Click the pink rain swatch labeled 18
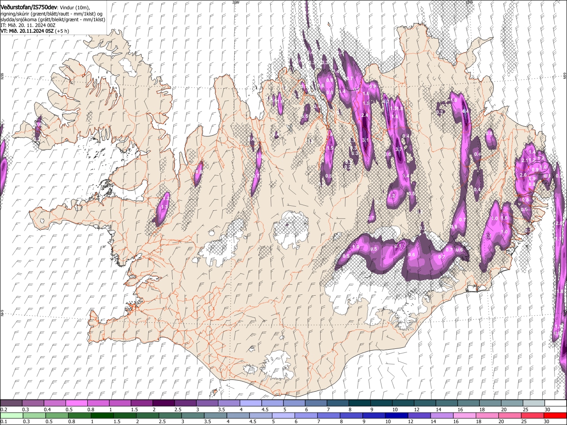The height and width of the screenshot is (425, 567). pos(487,415)
